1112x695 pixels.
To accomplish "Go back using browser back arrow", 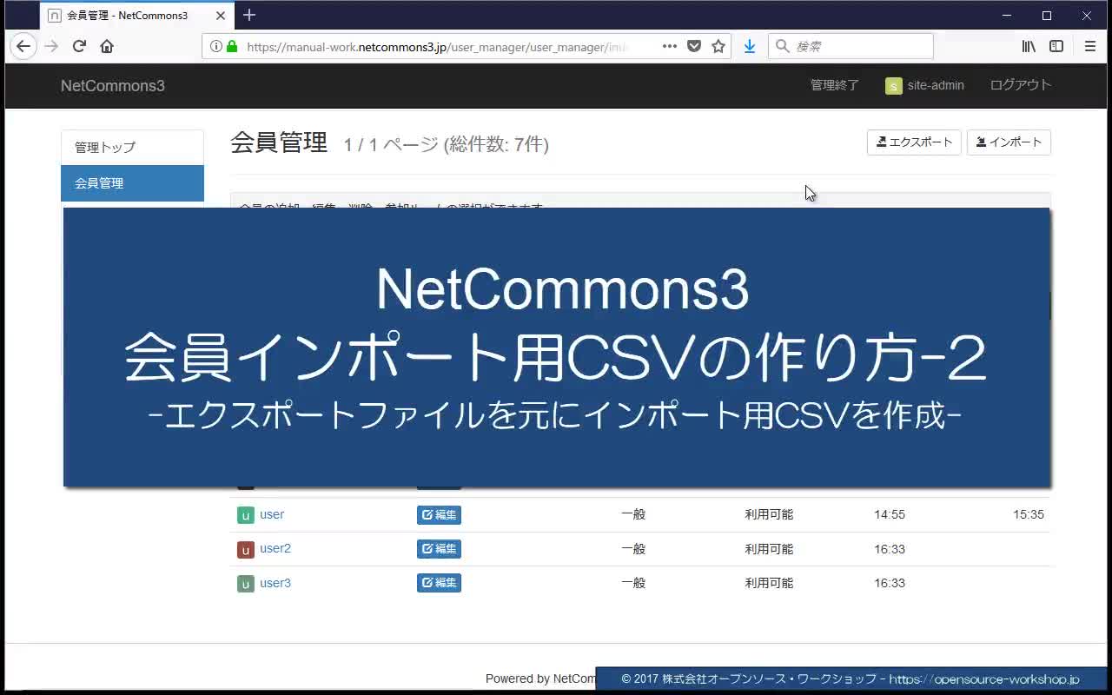I will point(23,46).
